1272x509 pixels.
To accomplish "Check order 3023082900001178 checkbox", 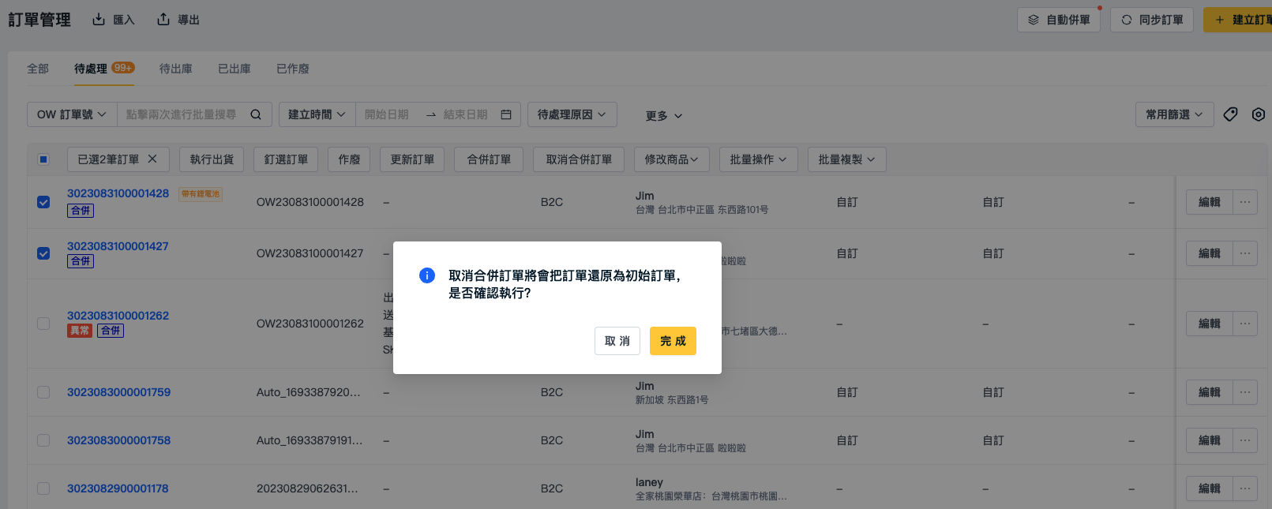I will point(43,488).
